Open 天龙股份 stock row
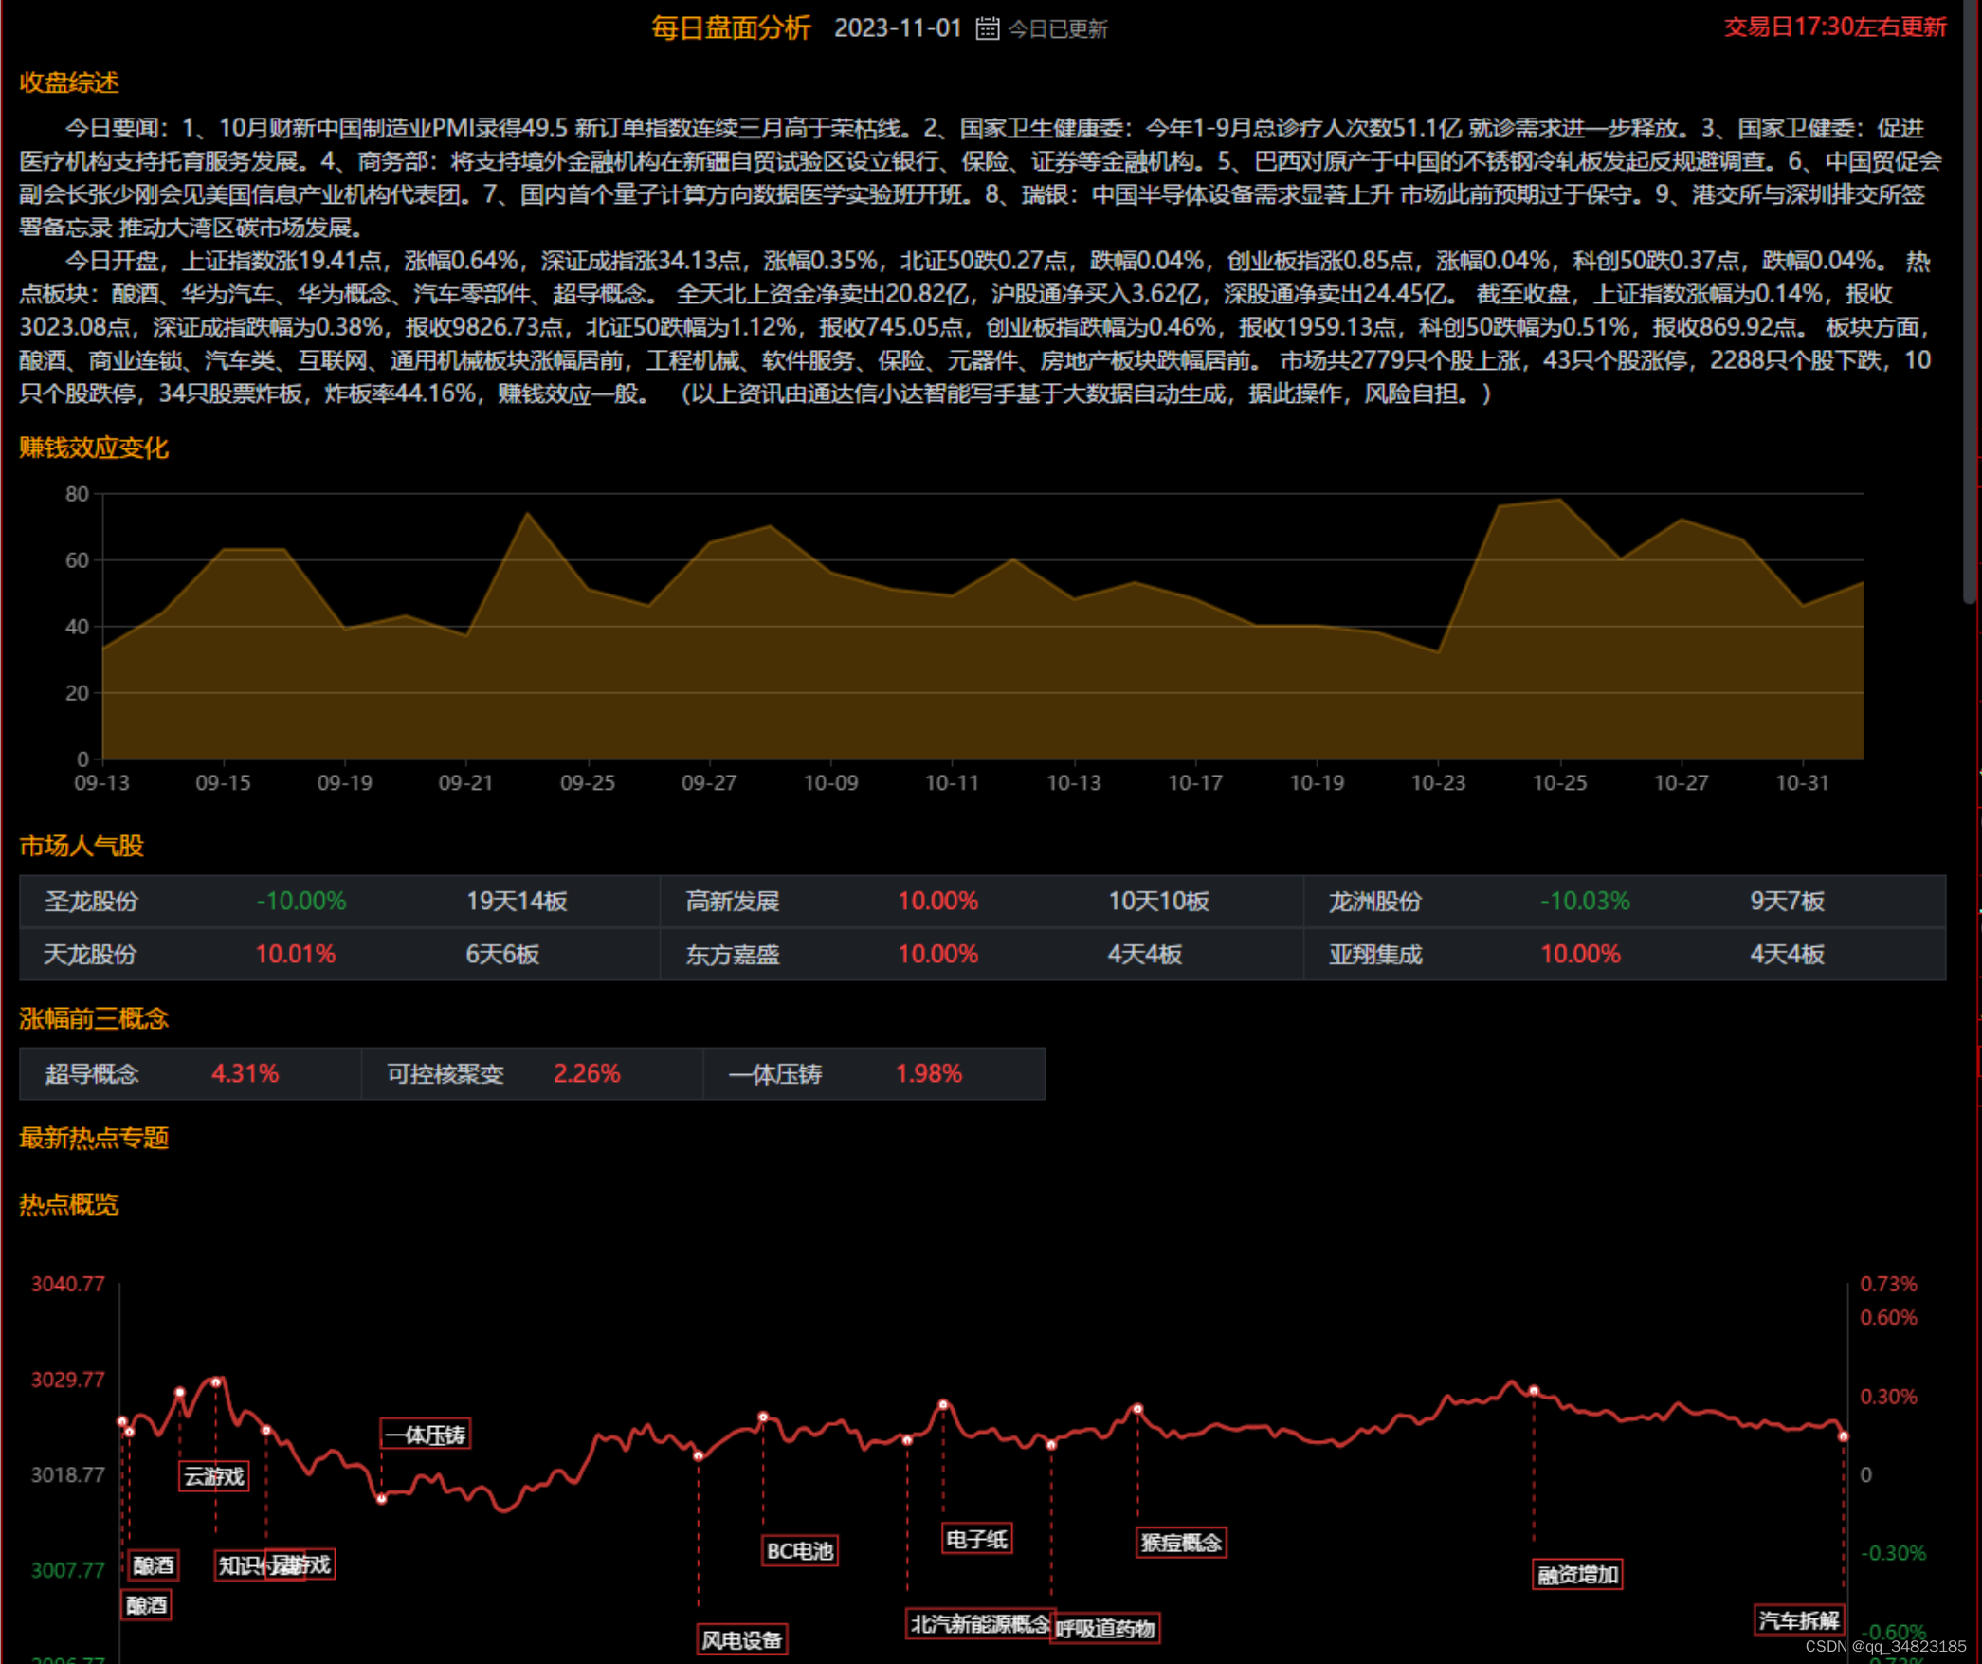 click(x=90, y=954)
